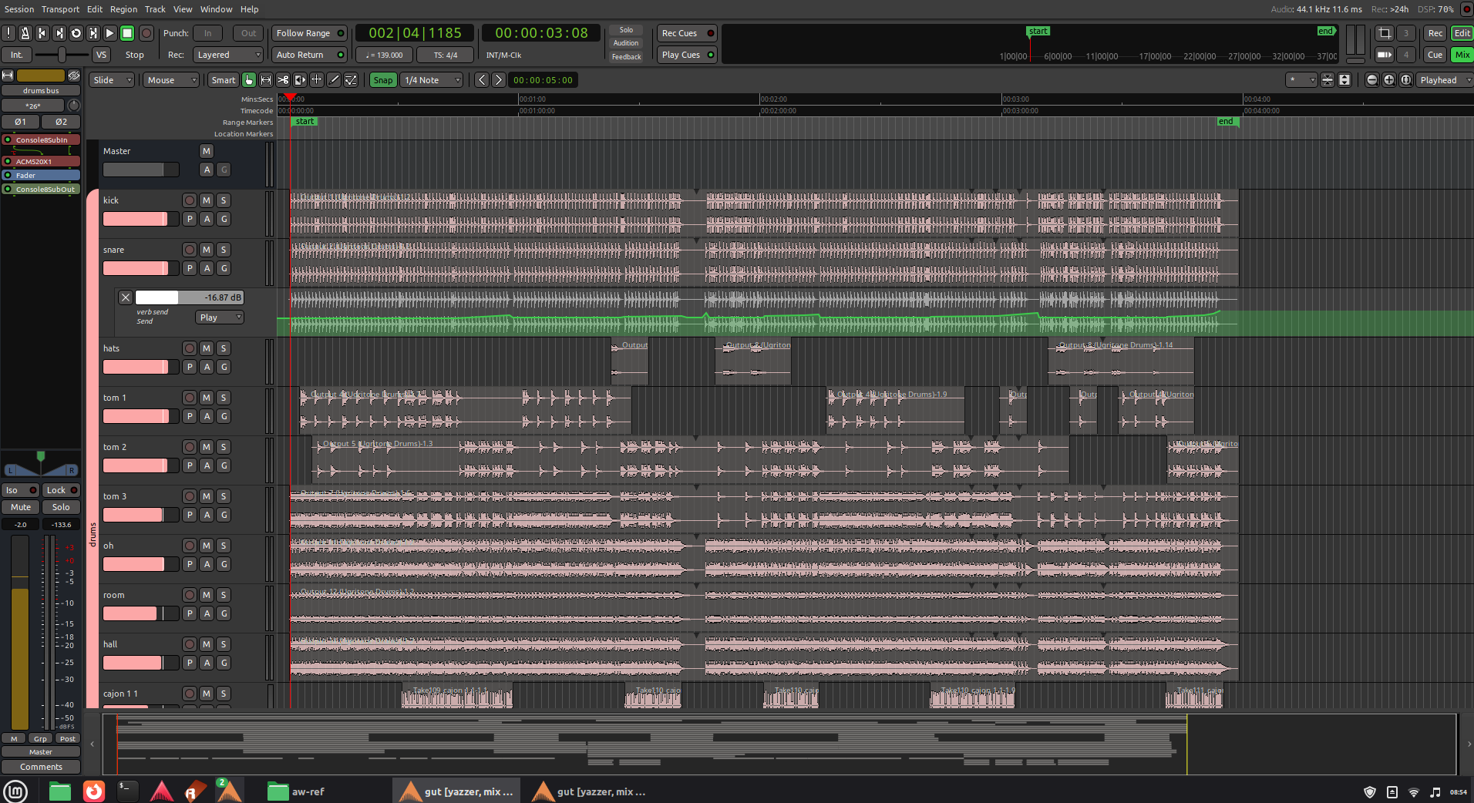Select the Range selection tool
This screenshot has width=1474, height=803.
266,80
